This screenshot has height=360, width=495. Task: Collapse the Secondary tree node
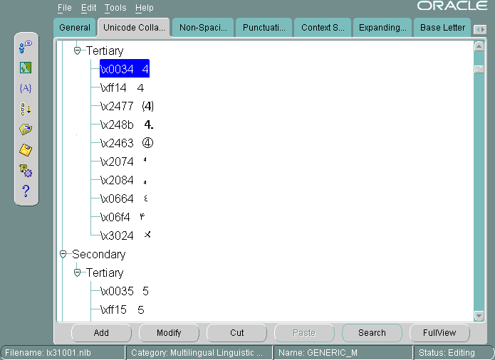[x=63, y=254]
